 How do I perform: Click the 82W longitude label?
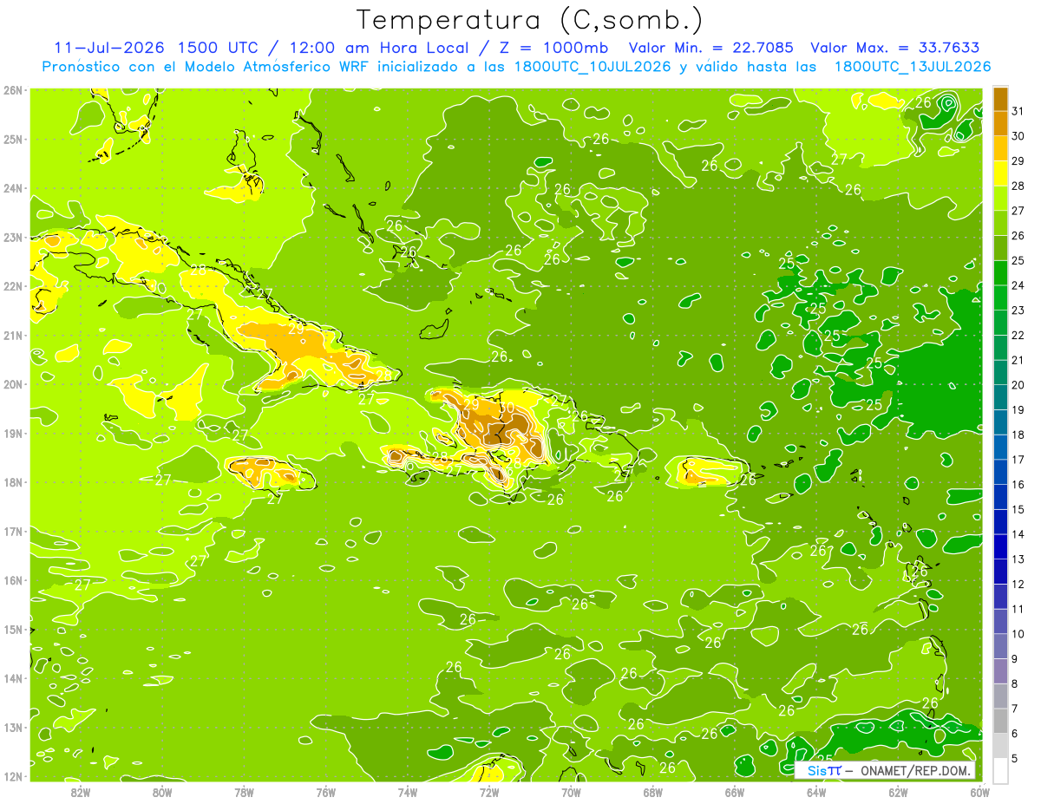coord(80,792)
